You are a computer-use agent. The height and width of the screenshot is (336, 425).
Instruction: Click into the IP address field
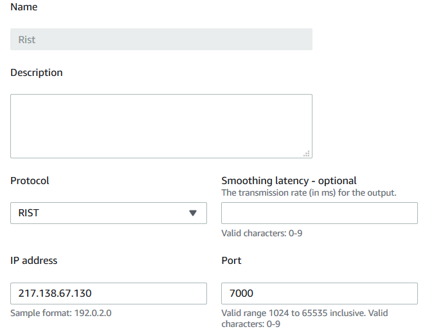[x=109, y=294]
